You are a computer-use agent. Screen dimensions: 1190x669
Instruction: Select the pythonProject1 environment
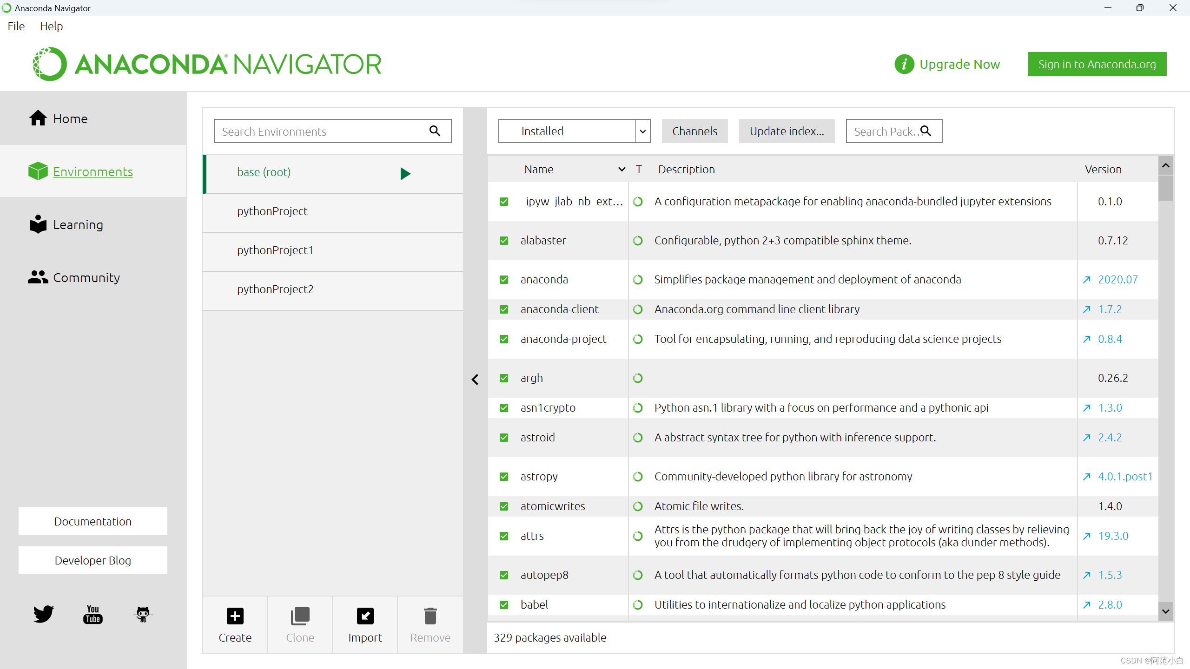tap(275, 250)
